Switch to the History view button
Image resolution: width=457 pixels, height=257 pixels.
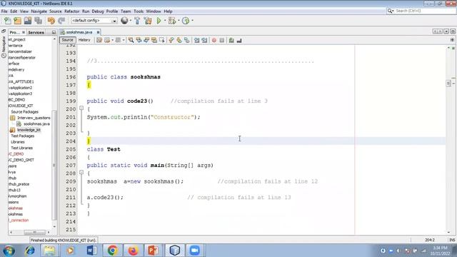tap(84, 40)
